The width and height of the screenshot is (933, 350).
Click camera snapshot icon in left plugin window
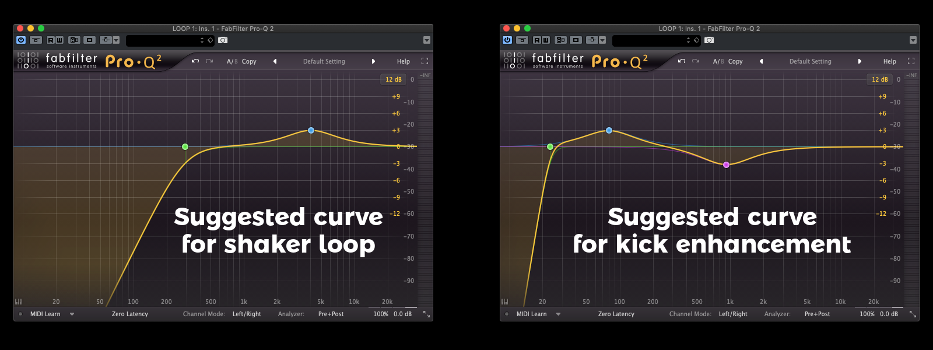click(x=223, y=40)
